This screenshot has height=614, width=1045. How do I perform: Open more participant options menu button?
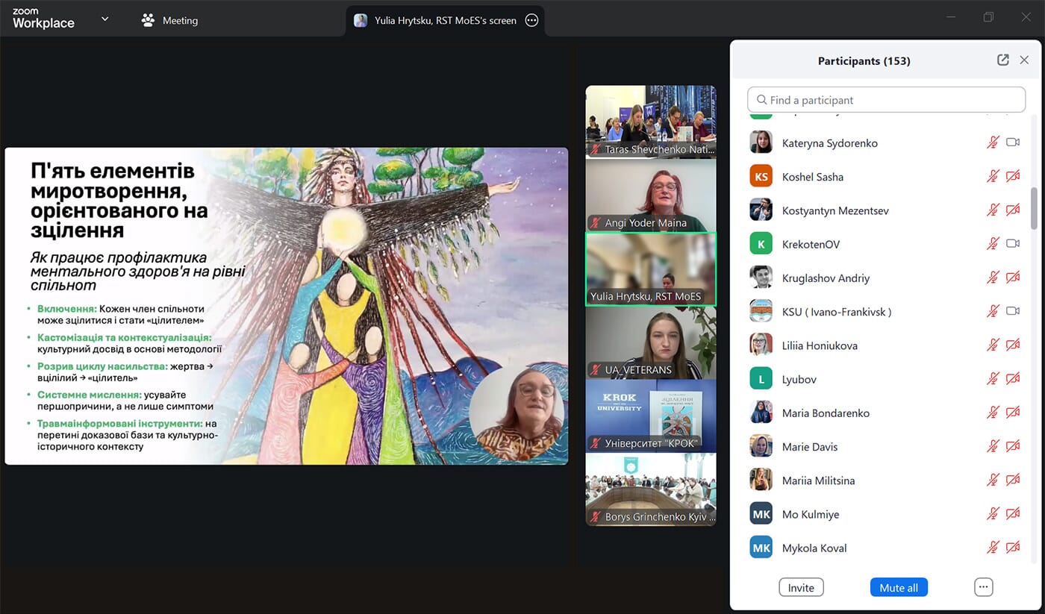pos(983,587)
